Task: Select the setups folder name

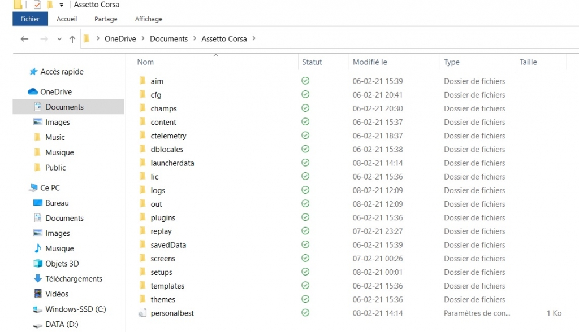Action: pos(161,272)
